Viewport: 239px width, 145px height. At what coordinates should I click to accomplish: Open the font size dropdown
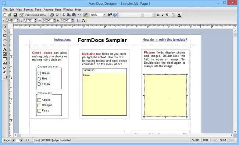click(153, 15)
